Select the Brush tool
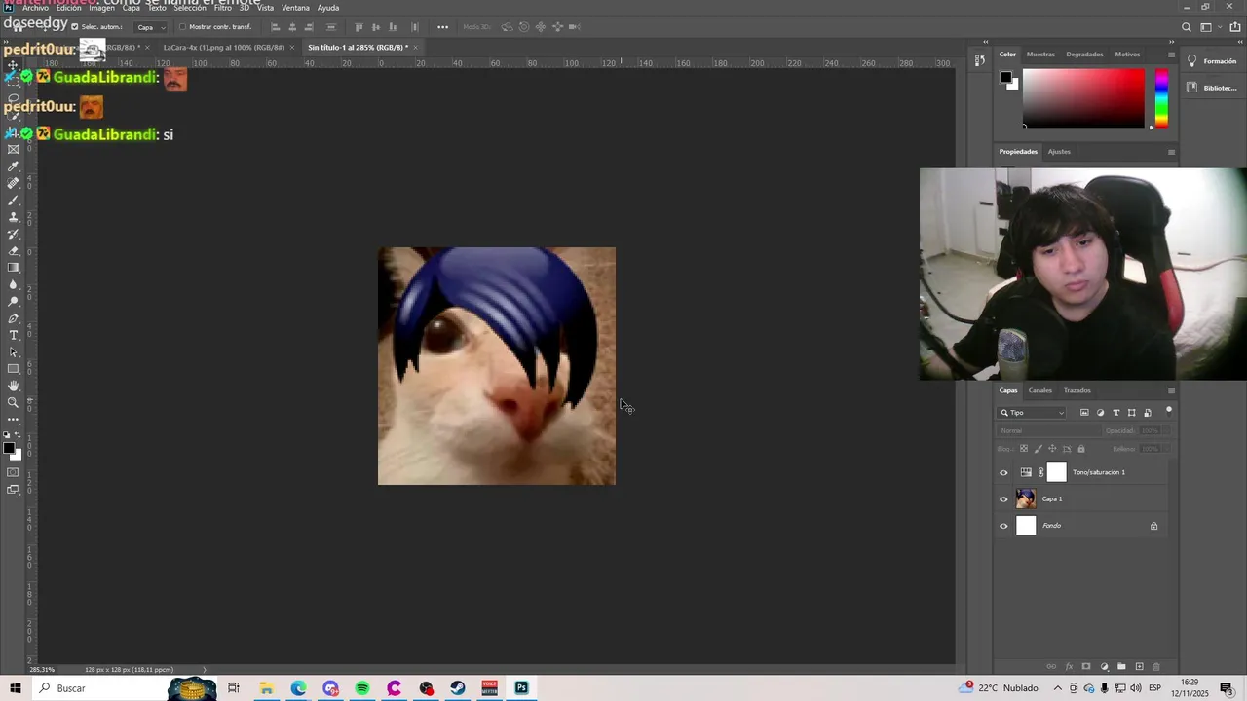 (13, 200)
